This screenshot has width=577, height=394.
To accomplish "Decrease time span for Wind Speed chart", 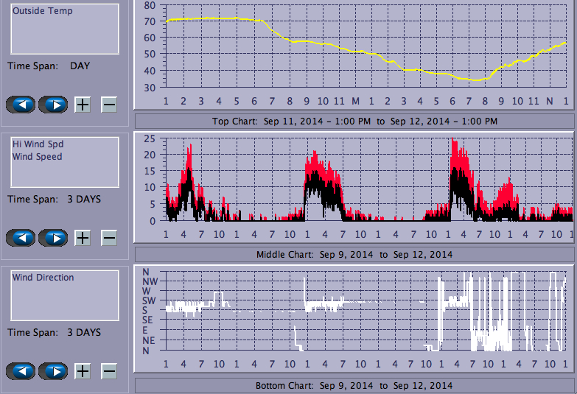I will tap(108, 237).
